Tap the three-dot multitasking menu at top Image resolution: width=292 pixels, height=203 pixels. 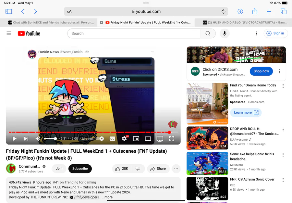click(x=146, y=3)
